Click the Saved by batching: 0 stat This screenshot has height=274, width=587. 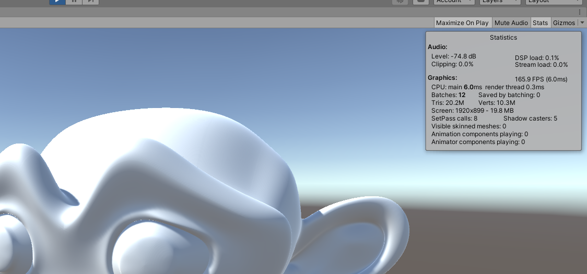coord(509,95)
